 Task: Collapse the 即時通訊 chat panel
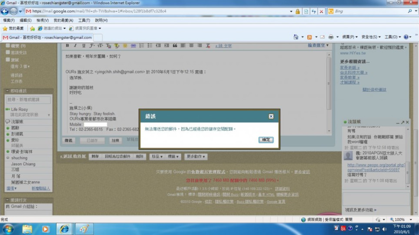click(x=7, y=91)
